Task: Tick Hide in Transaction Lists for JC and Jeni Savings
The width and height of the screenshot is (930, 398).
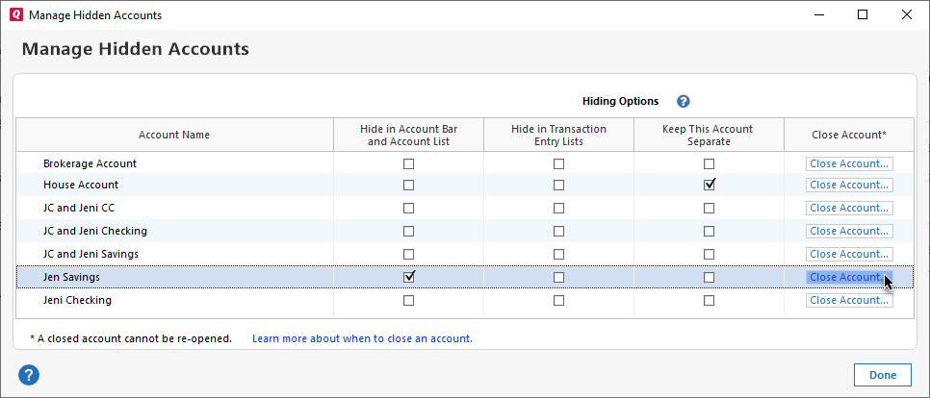Action: click(x=558, y=254)
